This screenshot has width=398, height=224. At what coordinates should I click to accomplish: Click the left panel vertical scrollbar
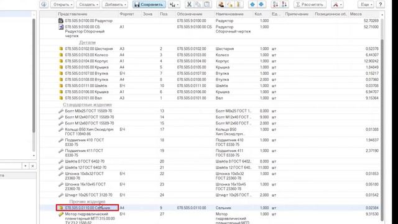pyautogui.click(x=34, y=75)
